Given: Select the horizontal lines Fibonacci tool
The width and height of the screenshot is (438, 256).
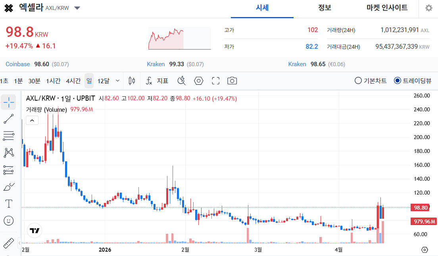Looking at the screenshot, I should tap(9, 136).
